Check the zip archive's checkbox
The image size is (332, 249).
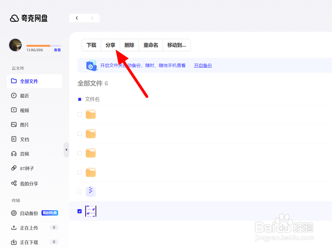point(80,192)
